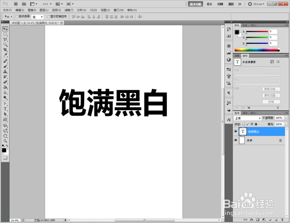
Task: Open the status bar info arrow
Action: [x=65, y=220]
